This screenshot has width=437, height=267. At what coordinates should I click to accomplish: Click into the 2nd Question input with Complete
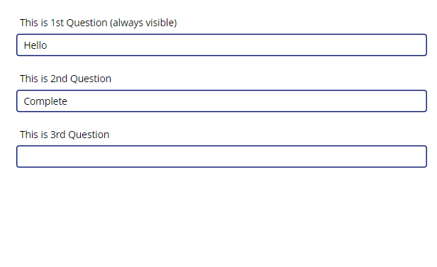[221, 101]
